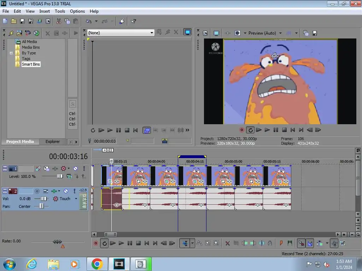Viewport: 362px width, 271px height.
Task: Click the Cut scissors icon
Action: click(x=59, y=21)
